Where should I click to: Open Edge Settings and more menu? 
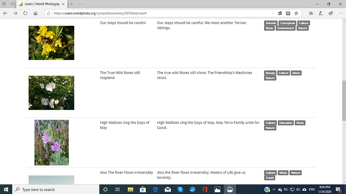341,13
